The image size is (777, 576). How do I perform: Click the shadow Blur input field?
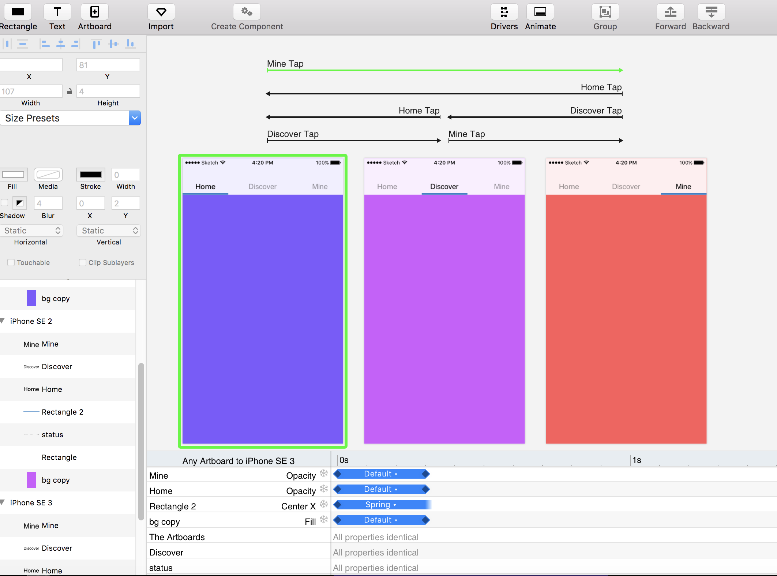pos(48,203)
